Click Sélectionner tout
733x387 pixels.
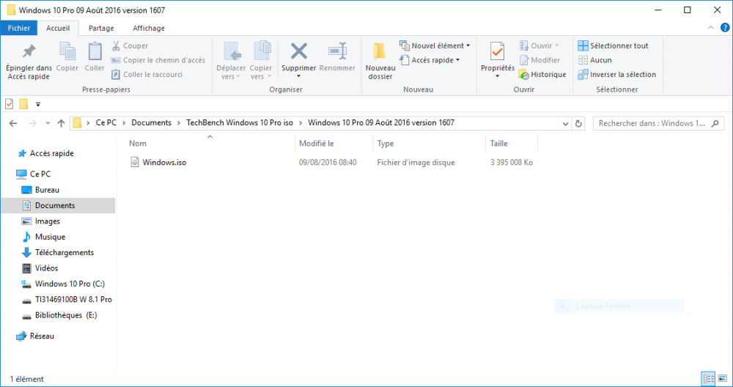[x=613, y=45]
